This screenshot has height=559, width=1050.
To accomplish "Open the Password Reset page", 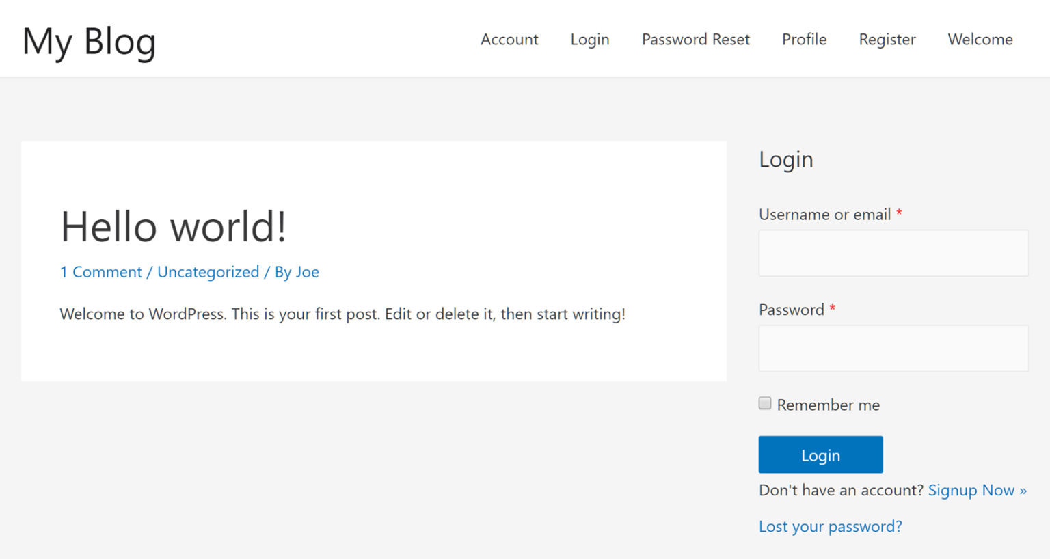I will [695, 39].
